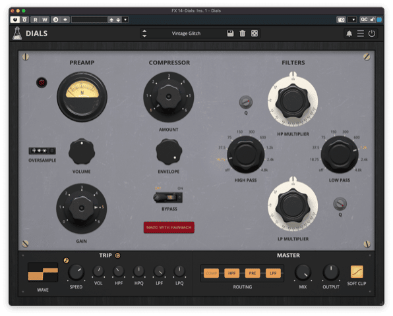
Task: Toggle the A/B comparison button
Action: coord(55,20)
